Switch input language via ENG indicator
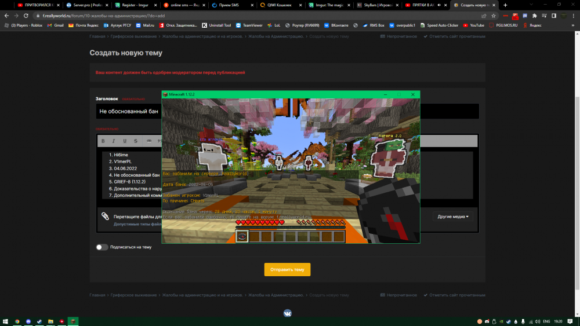The height and width of the screenshot is (326, 580). (547, 321)
